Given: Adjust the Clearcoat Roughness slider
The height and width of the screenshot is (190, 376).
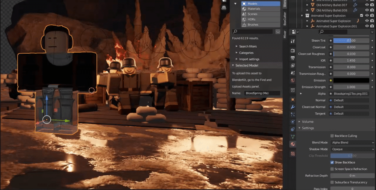Looking at the screenshot, I should click(x=351, y=54).
